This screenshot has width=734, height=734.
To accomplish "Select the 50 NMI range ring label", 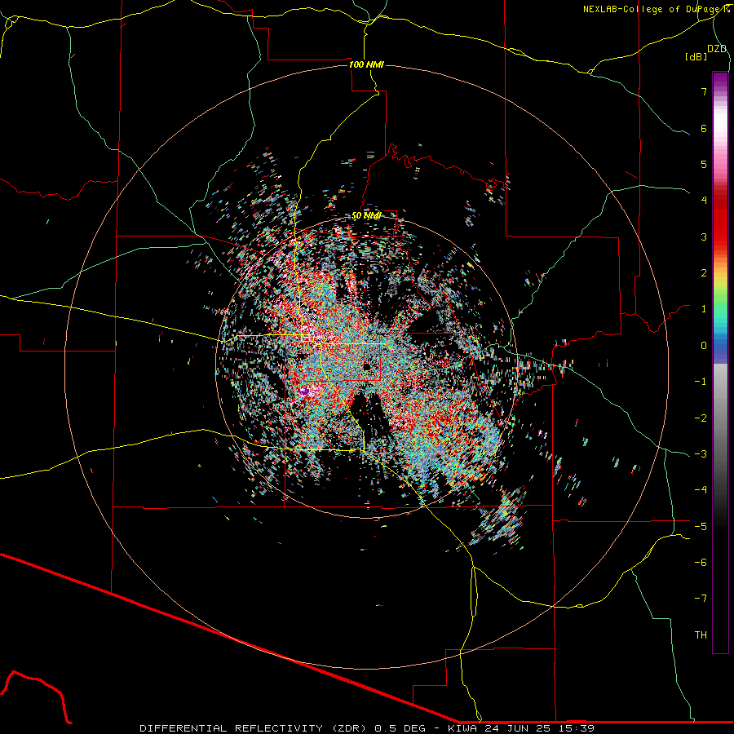I will [x=366, y=216].
